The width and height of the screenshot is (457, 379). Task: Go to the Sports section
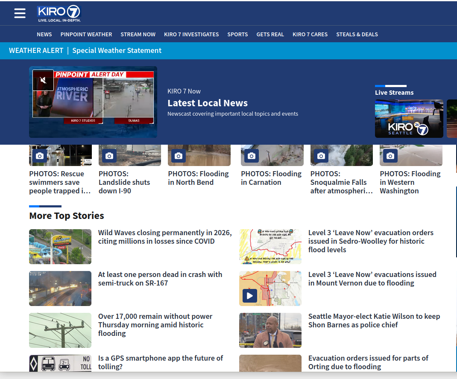coord(237,34)
